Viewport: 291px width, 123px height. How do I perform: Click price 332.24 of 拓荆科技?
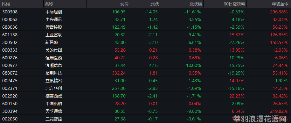click(119, 73)
